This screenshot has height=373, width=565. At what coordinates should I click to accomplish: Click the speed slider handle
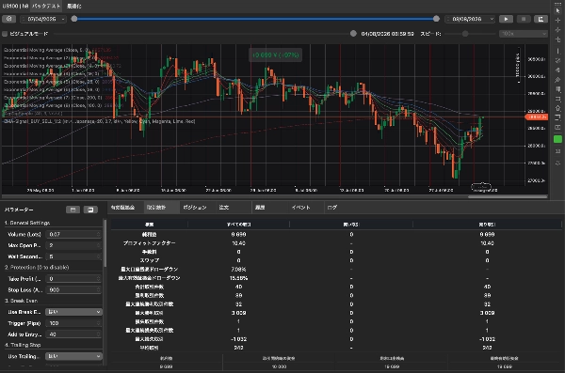pyautogui.click(x=465, y=34)
